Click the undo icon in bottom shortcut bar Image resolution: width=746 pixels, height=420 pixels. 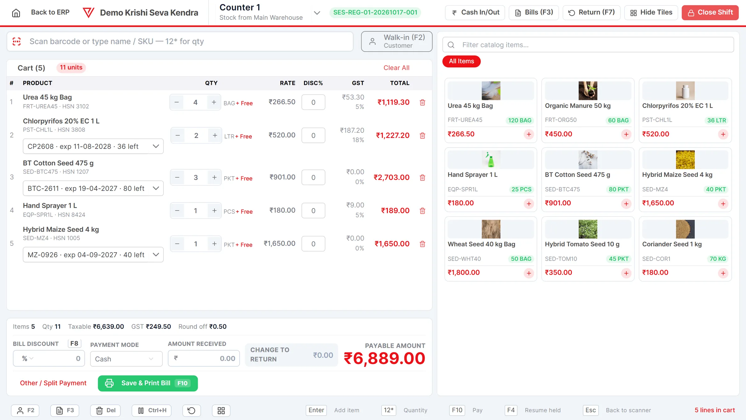(191, 411)
